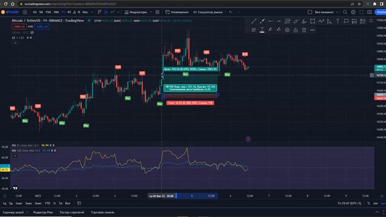The width and height of the screenshot is (386, 217).
Task: Open the Индикаторы menu
Action: pyautogui.click(x=136, y=12)
